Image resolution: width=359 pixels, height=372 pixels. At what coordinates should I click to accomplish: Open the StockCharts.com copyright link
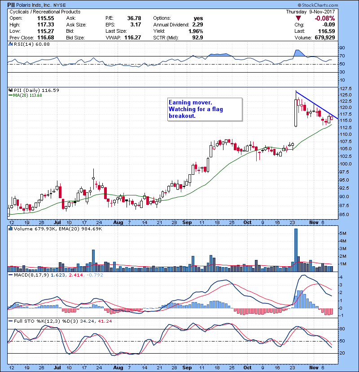[x=318, y=5]
